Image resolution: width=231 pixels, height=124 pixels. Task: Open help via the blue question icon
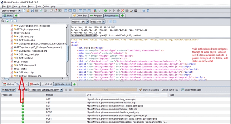144,11
